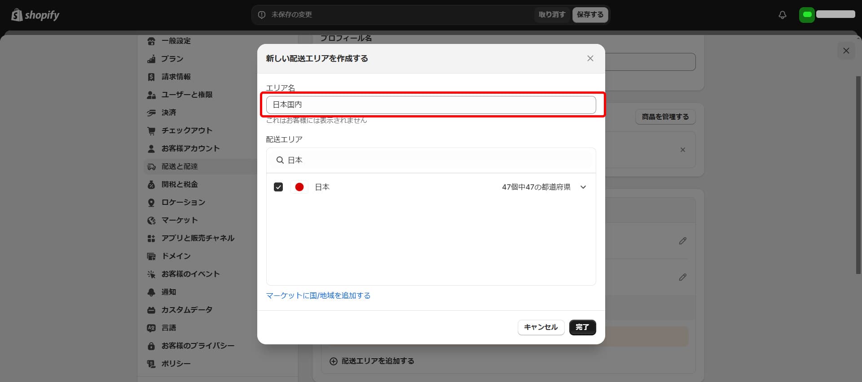The image size is (862, 382).
Task: Click the 決済 payments icon in sidebar
Action: [x=151, y=113]
